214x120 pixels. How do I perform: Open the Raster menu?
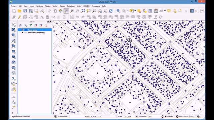pyautogui.click(x=62, y=6)
